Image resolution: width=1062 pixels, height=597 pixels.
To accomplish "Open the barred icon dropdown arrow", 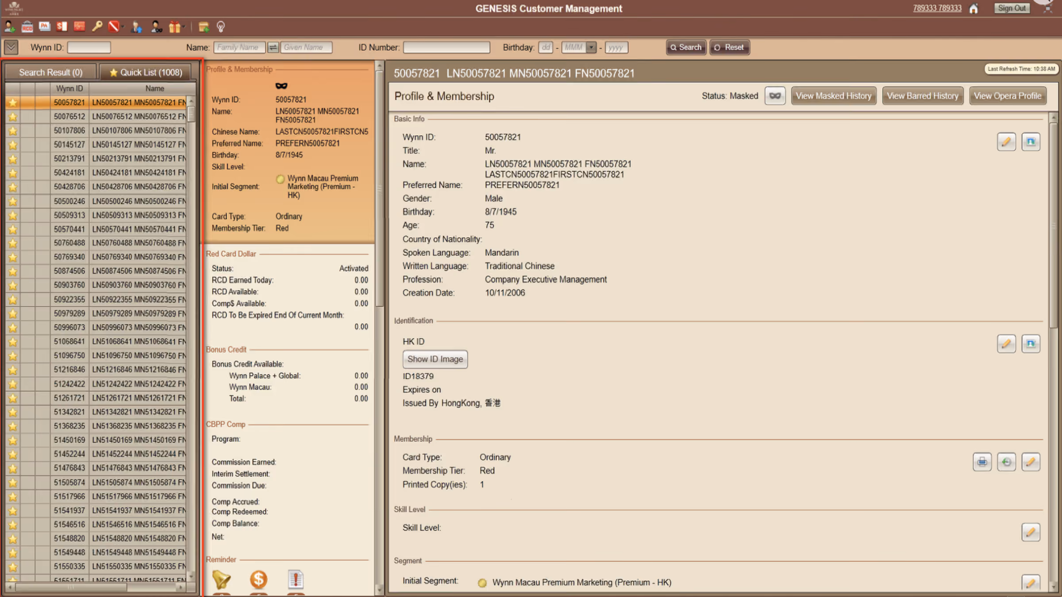I will [x=123, y=27].
